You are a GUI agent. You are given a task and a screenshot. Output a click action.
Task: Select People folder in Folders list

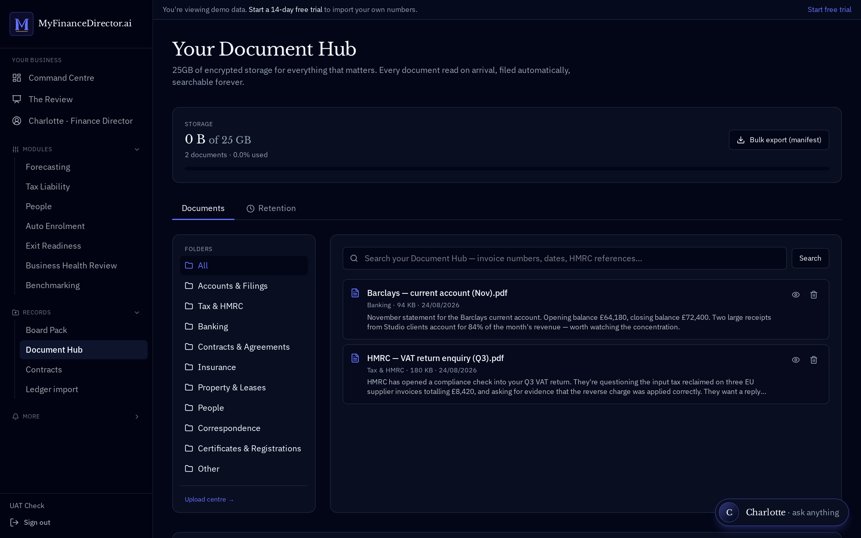[244, 408]
